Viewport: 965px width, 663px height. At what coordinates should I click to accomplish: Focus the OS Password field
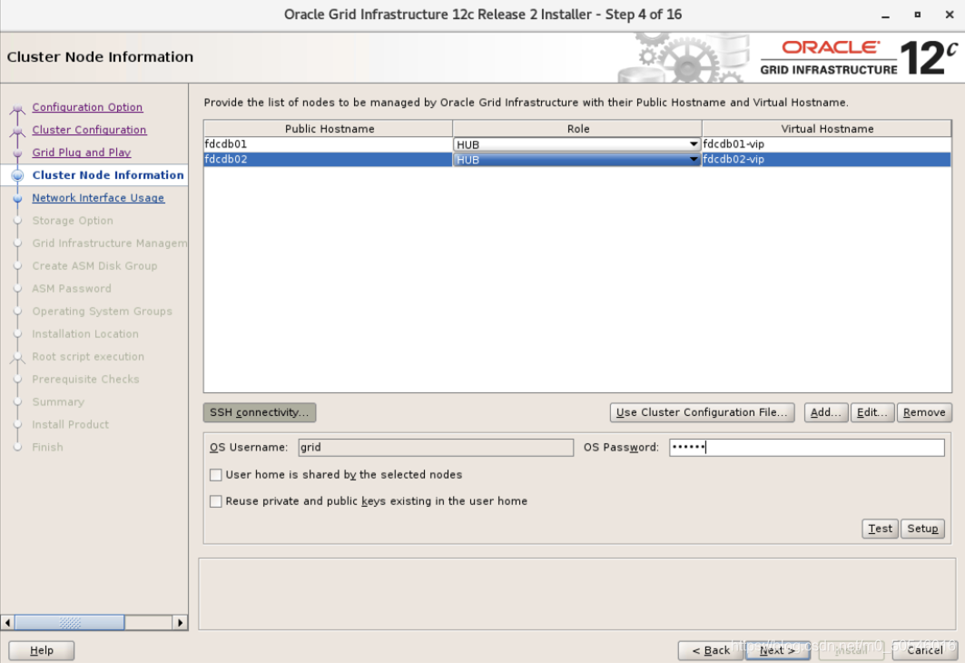pyautogui.click(x=807, y=448)
